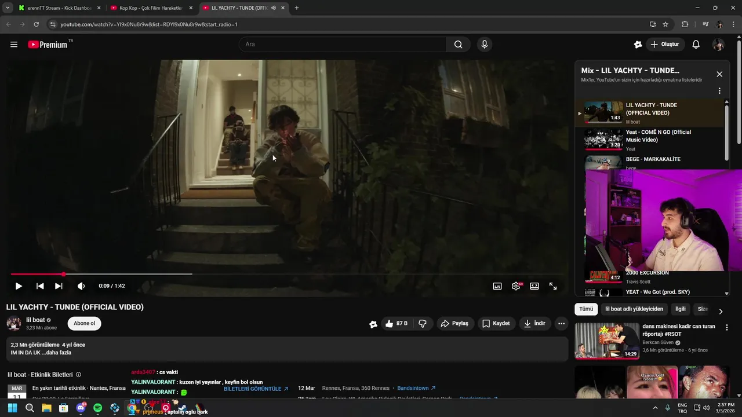Viewport: 742px width, 417px height.
Task: Bookmark this page with star icon
Action: (x=665, y=24)
